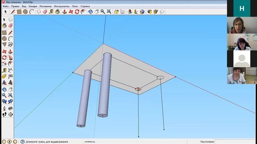Choose the Protractor tool
The height and width of the screenshot is (144, 257).
[x=4, y=76]
